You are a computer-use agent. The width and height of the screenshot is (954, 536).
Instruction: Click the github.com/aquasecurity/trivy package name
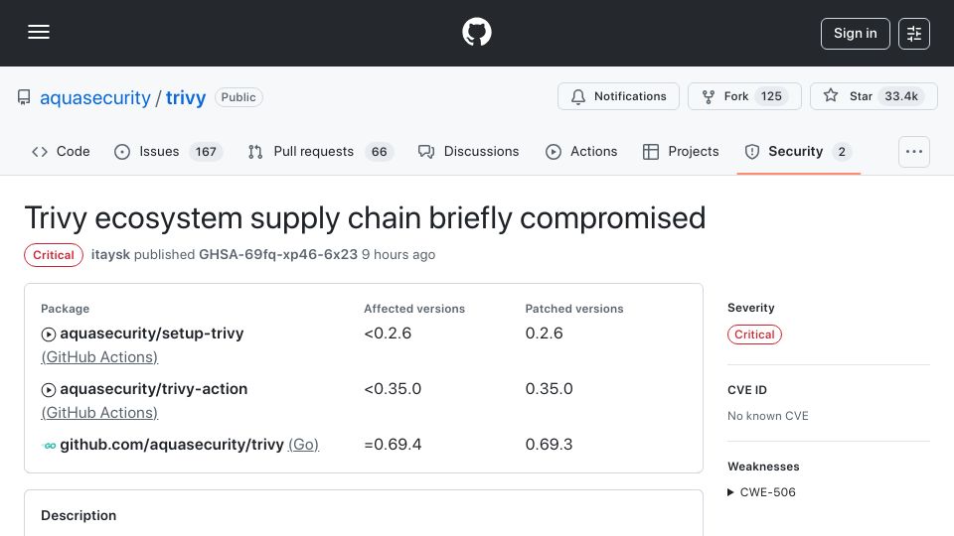coord(172,445)
